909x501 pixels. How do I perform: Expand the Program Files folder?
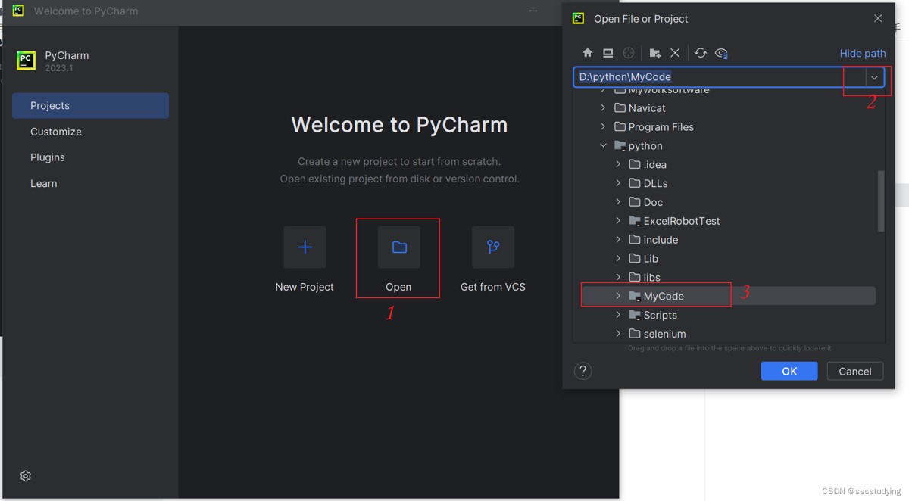click(603, 127)
